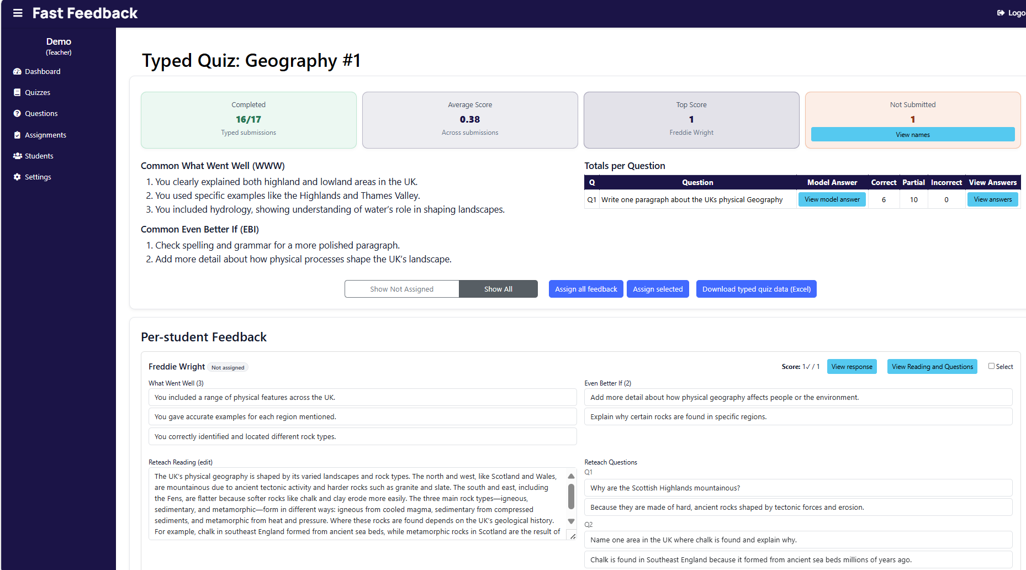Open Quizzes from the sidebar icon
Image resolution: width=1026 pixels, height=570 pixels.
[x=17, y=92]
